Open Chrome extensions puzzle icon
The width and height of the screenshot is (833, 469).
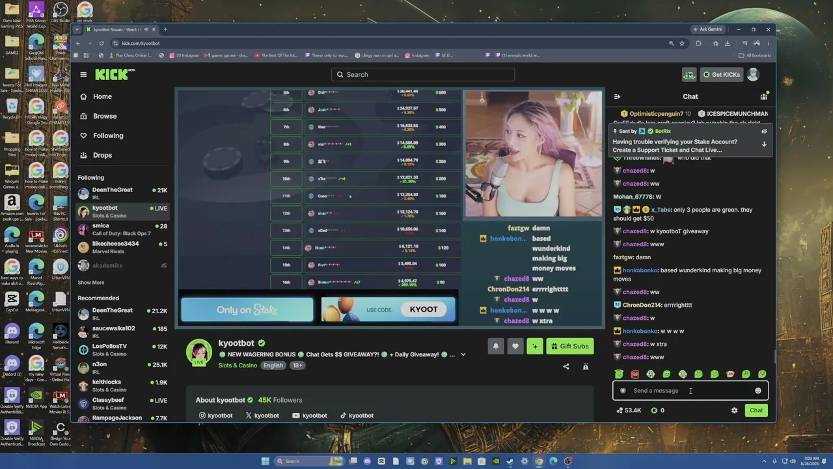[698, 44]
